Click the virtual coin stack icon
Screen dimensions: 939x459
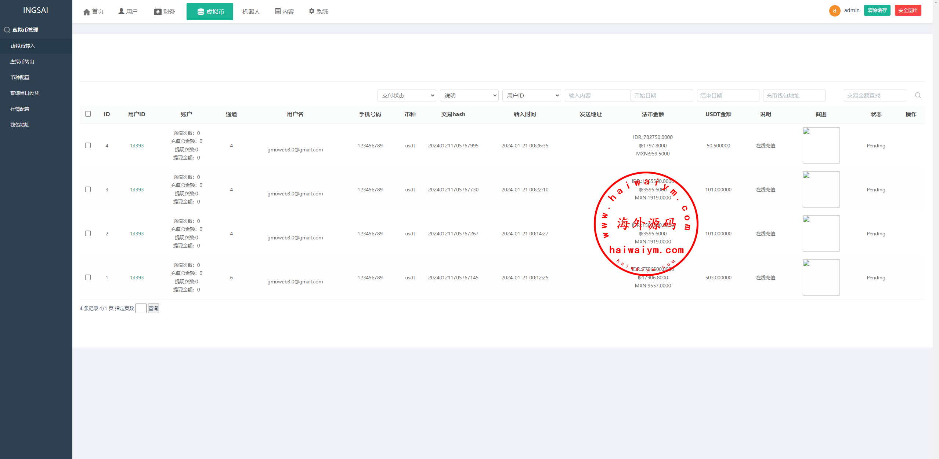point(201,12)
